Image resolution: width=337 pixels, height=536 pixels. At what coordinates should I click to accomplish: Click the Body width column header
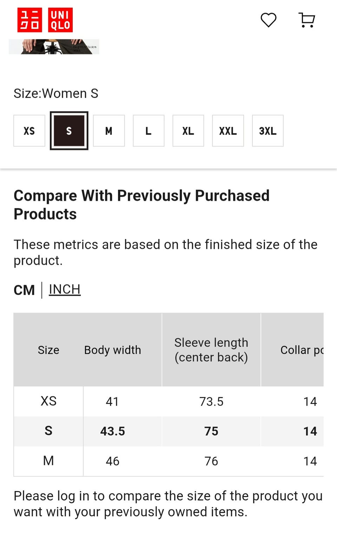coord(112,350)
